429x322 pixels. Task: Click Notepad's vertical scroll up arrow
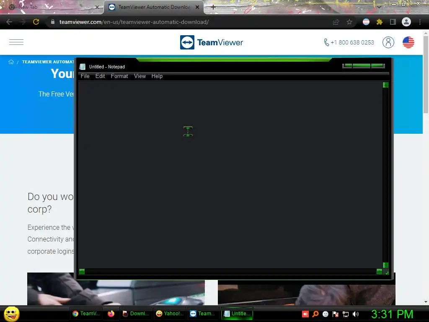coord(385,85)
